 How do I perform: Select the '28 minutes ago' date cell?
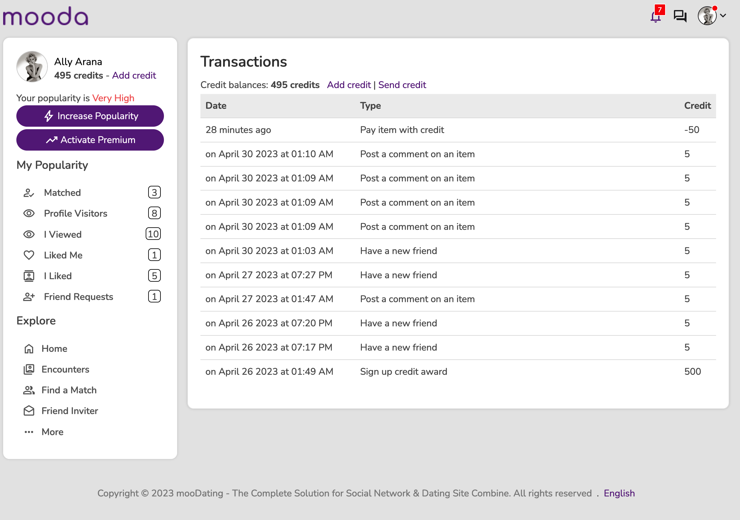[238, 130]
